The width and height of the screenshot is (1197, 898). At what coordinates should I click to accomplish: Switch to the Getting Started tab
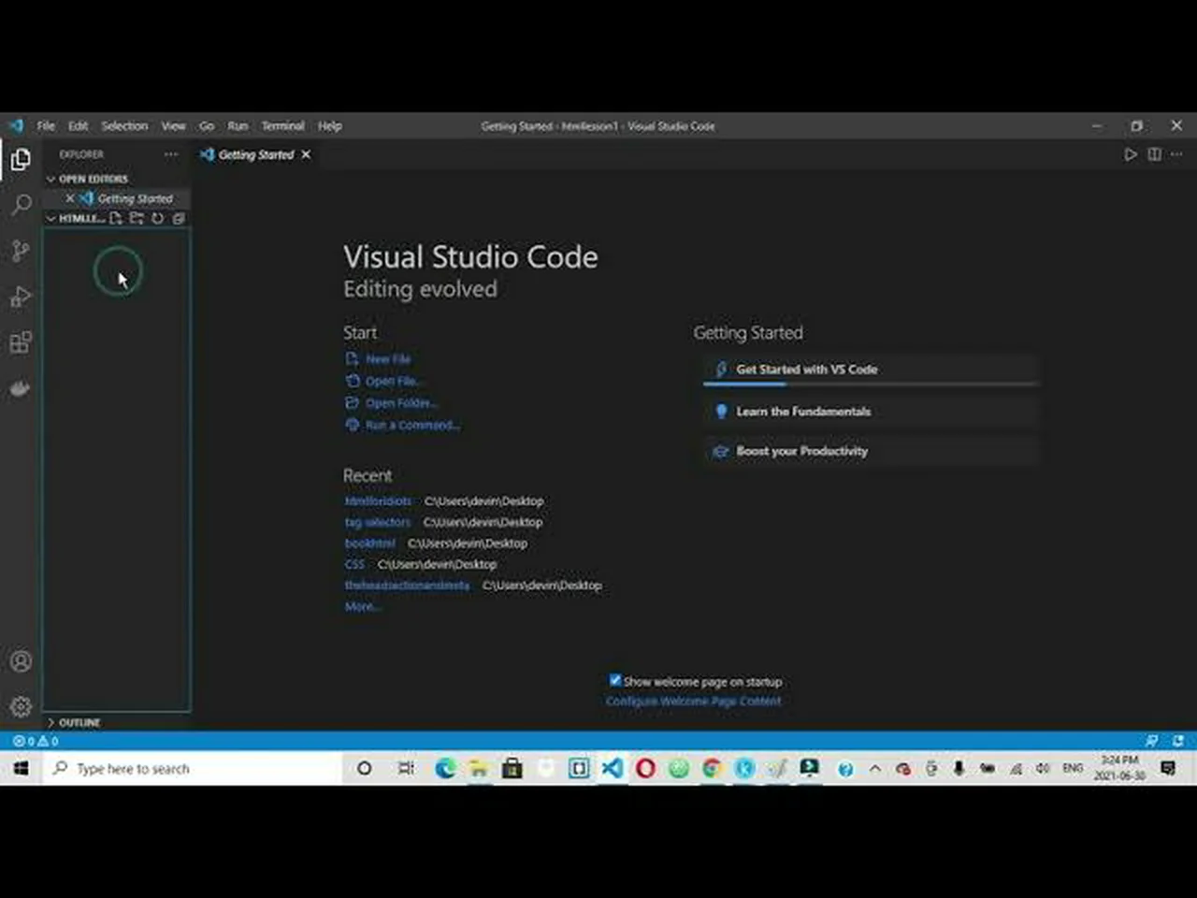[255, 154]
